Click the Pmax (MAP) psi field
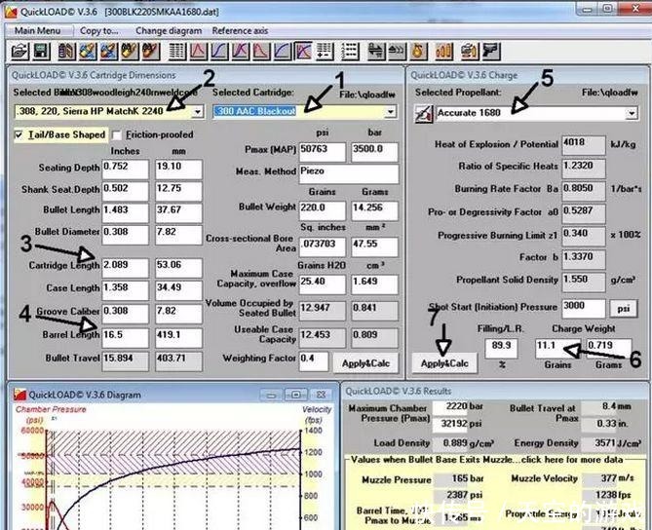The image size is (652, 530). [323, 152]
